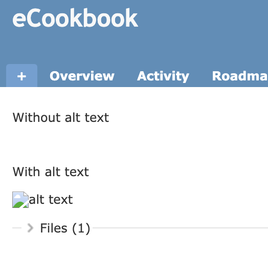
Task: Click the short line left of Files chevron
Action: point(17,228)
